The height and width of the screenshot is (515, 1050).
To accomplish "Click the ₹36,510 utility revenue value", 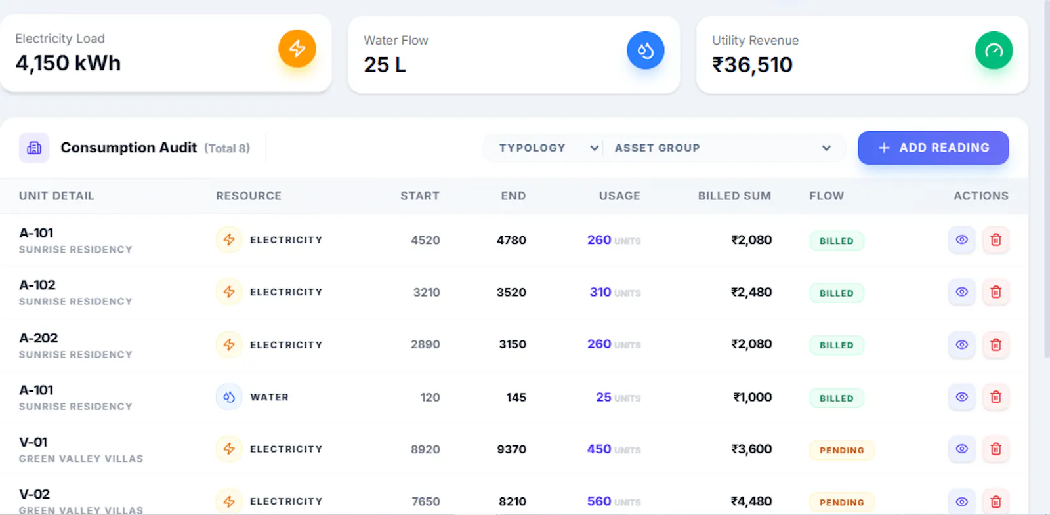I will (x=752, y=65).
